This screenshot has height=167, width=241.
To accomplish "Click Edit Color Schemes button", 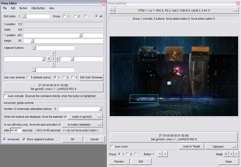I will click(91, 77).
